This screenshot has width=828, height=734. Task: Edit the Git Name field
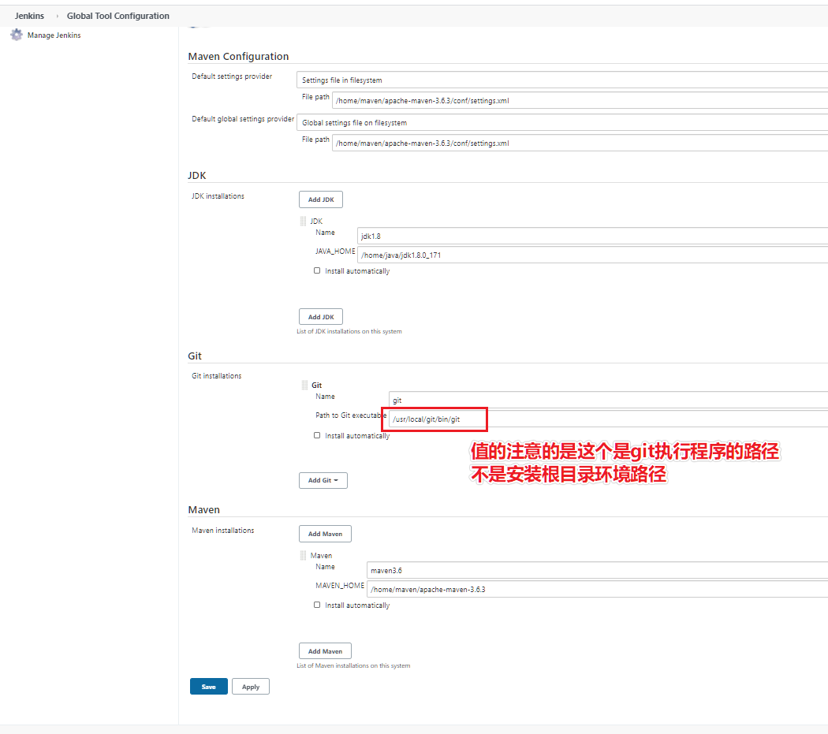tap(608, 401)
